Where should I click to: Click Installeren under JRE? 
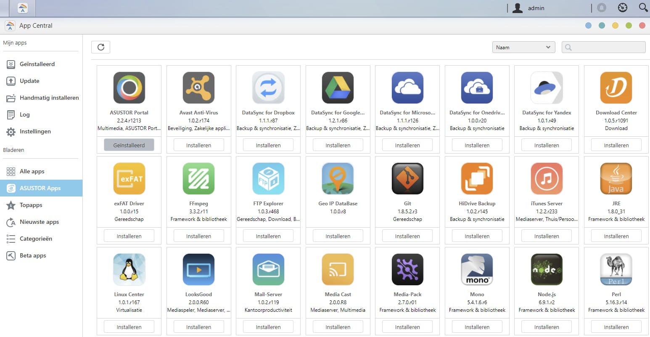[616, 236]
